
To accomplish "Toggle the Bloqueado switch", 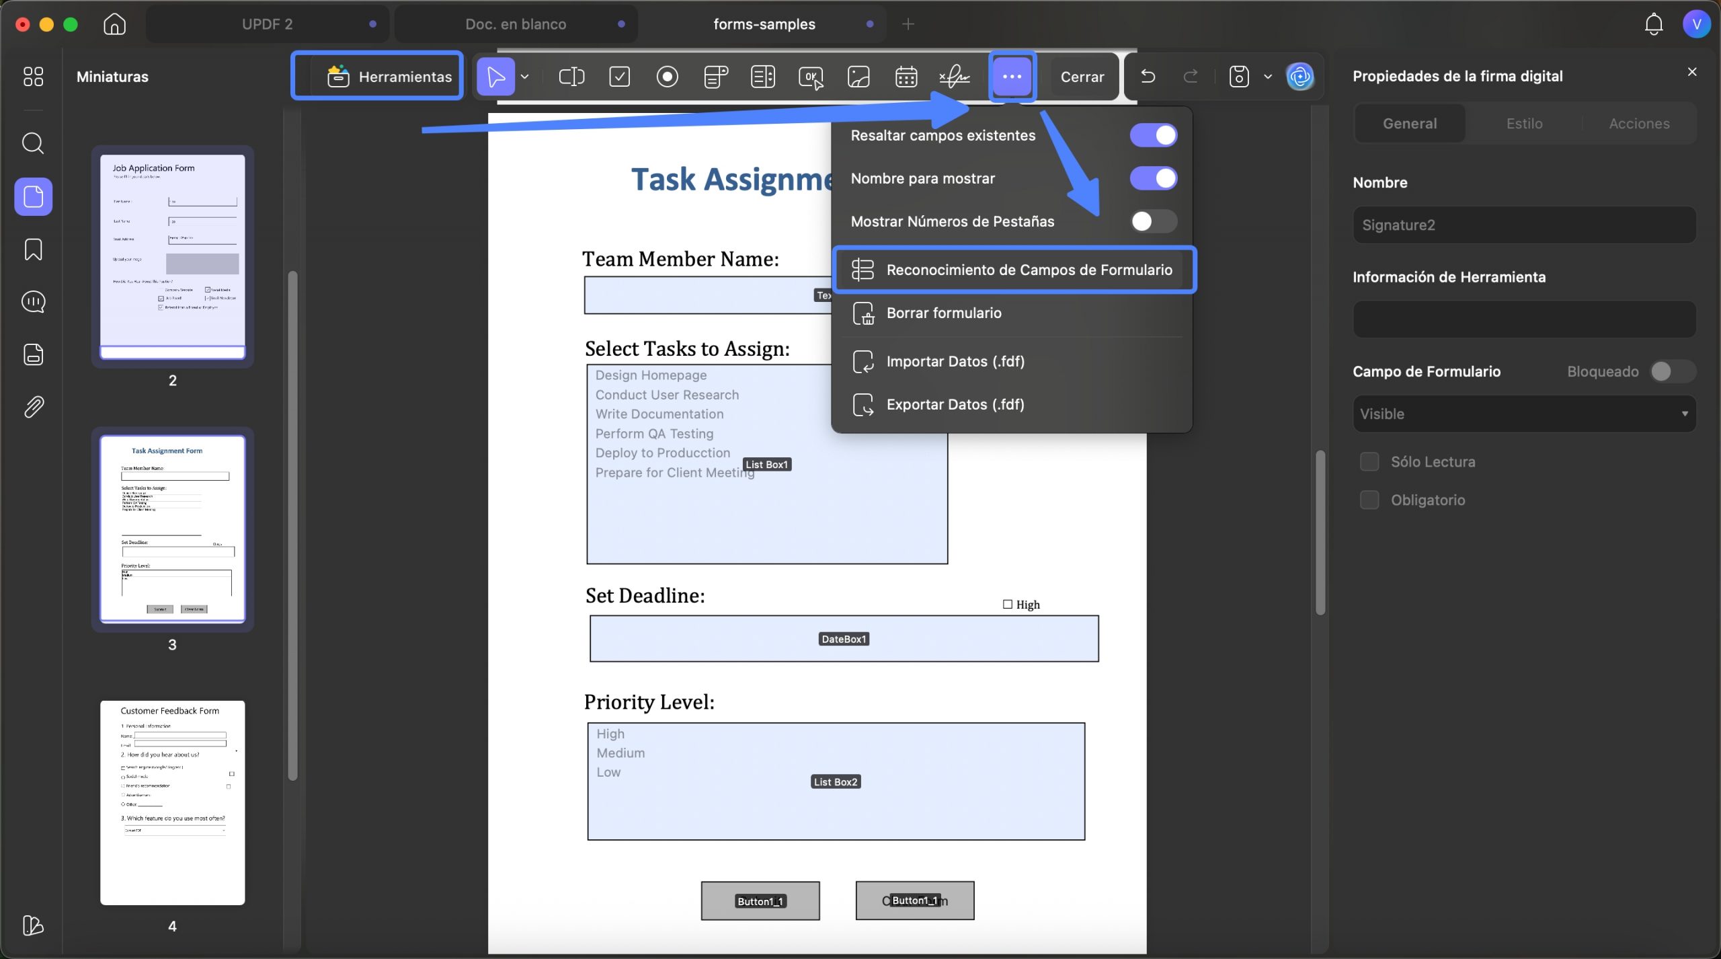I will pos(1673,371).
